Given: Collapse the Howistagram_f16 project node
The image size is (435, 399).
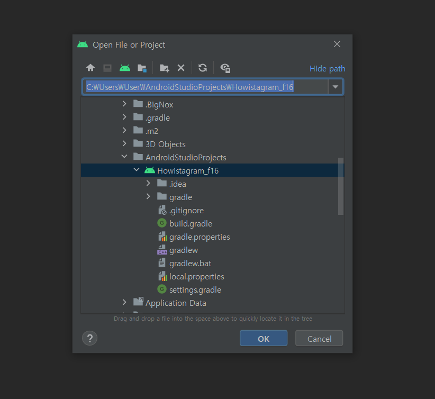Looking at the screenshot, I should [136, 169].
